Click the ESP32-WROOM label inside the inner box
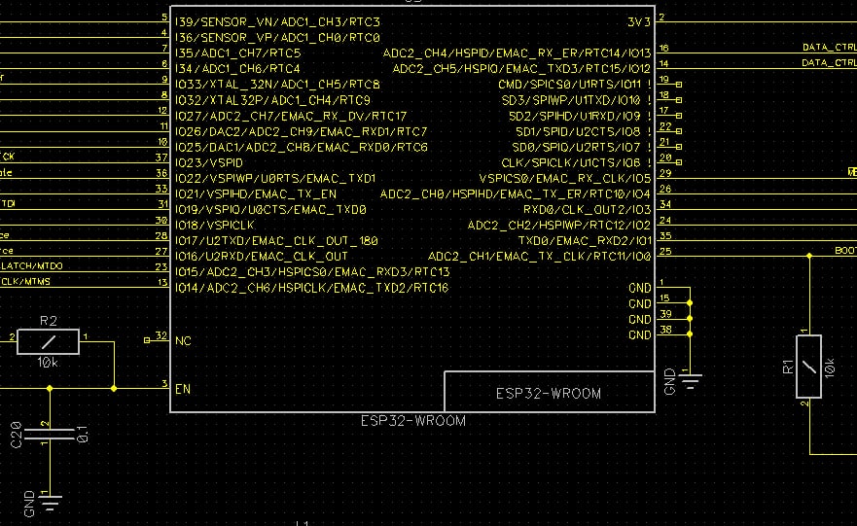The height and width of the screenshot is (526, 857). point(549,393)
